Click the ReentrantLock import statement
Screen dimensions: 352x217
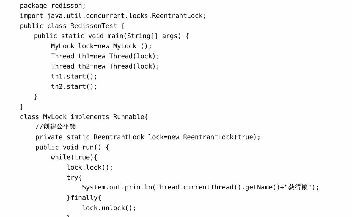click(x=113, y=16)
